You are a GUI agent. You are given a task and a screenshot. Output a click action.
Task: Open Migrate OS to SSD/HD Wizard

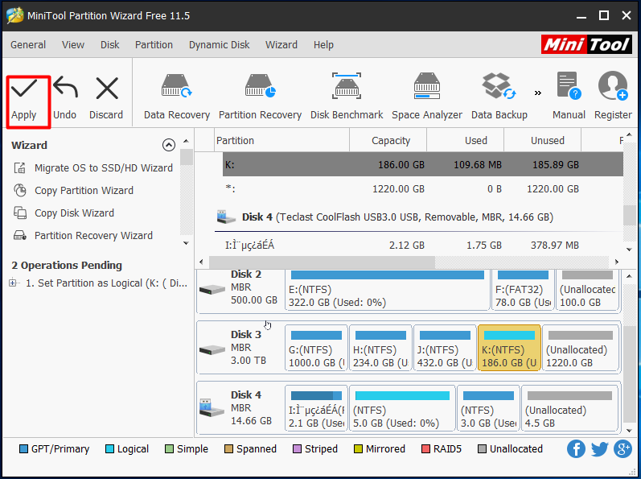tap(93, 167)
